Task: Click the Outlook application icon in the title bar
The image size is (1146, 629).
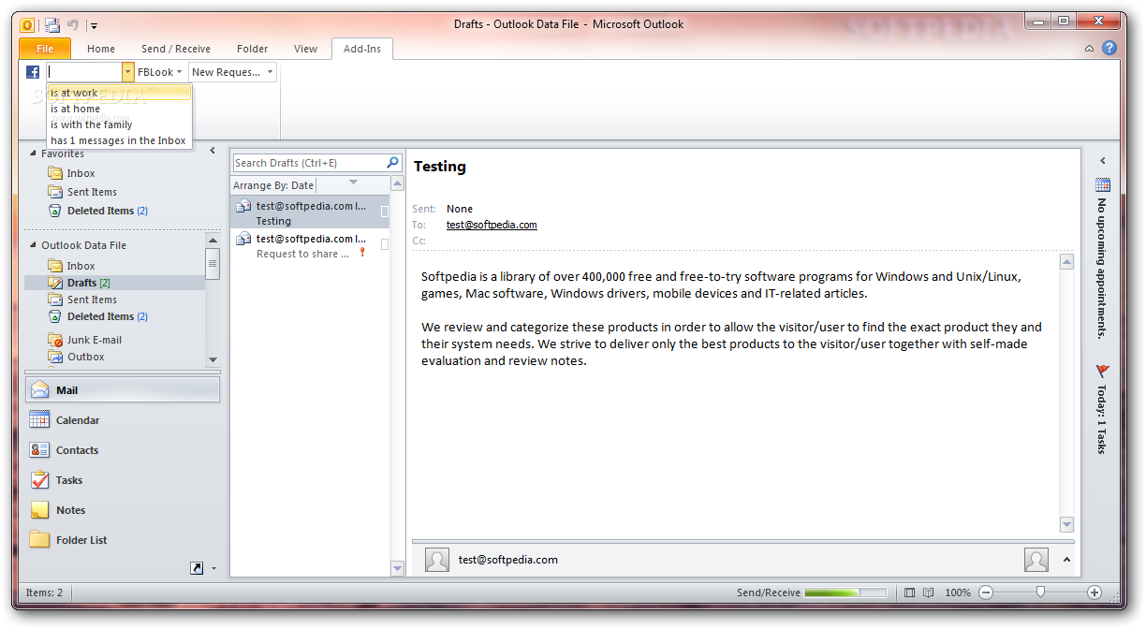Action: point(27,25)
